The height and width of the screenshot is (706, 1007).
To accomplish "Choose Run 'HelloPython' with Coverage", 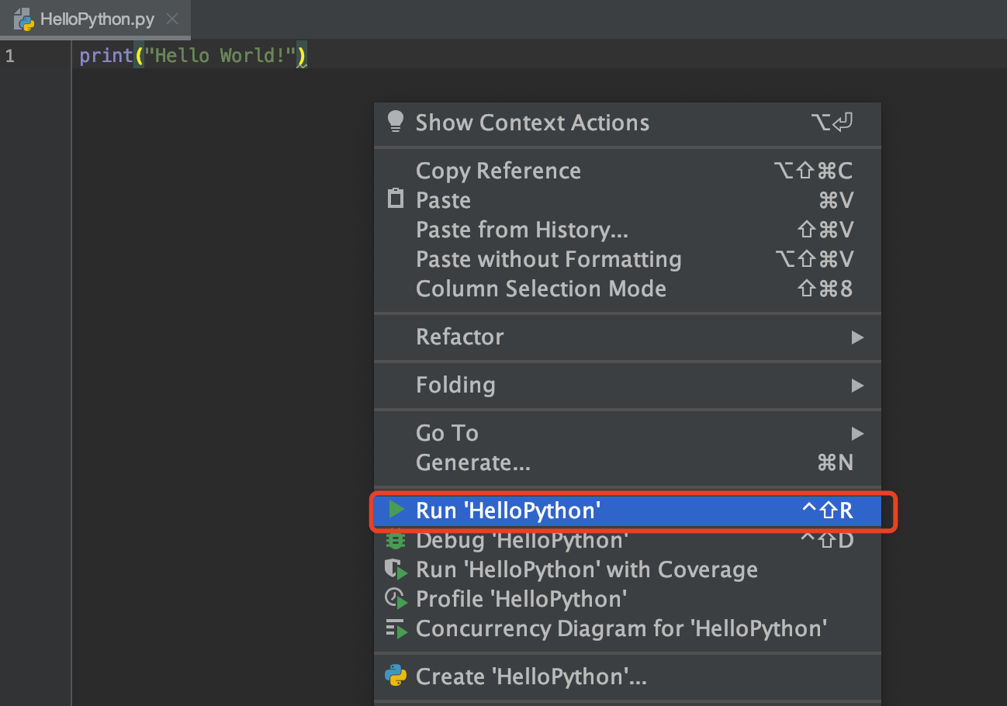I will (628, 569).
